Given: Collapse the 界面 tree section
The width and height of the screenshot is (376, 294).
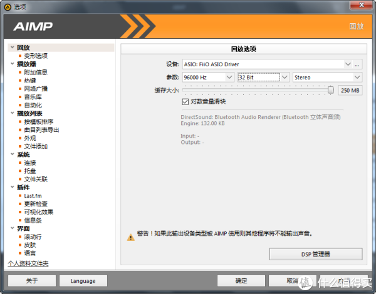Looking at the screenshot, I should pos(13,228).
